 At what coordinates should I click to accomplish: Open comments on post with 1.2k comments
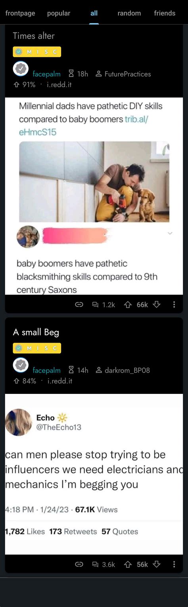(104, 304)
